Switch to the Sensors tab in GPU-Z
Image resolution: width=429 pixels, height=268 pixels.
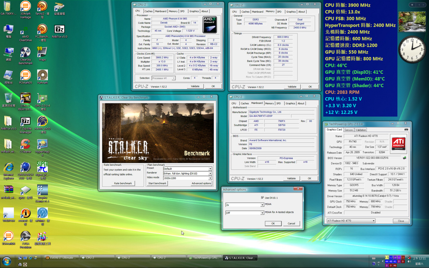point(349,130)
